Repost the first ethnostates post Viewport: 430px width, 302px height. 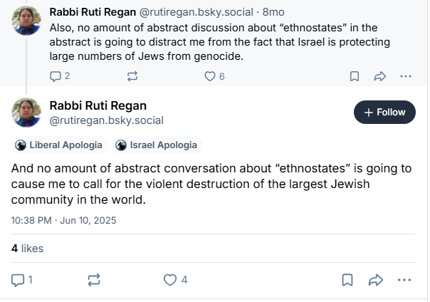132,76
